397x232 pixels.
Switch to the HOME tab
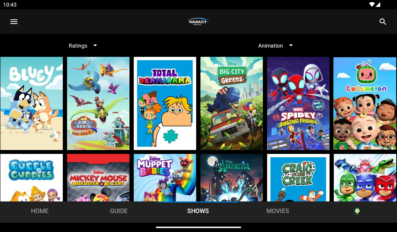pos(40,211)
